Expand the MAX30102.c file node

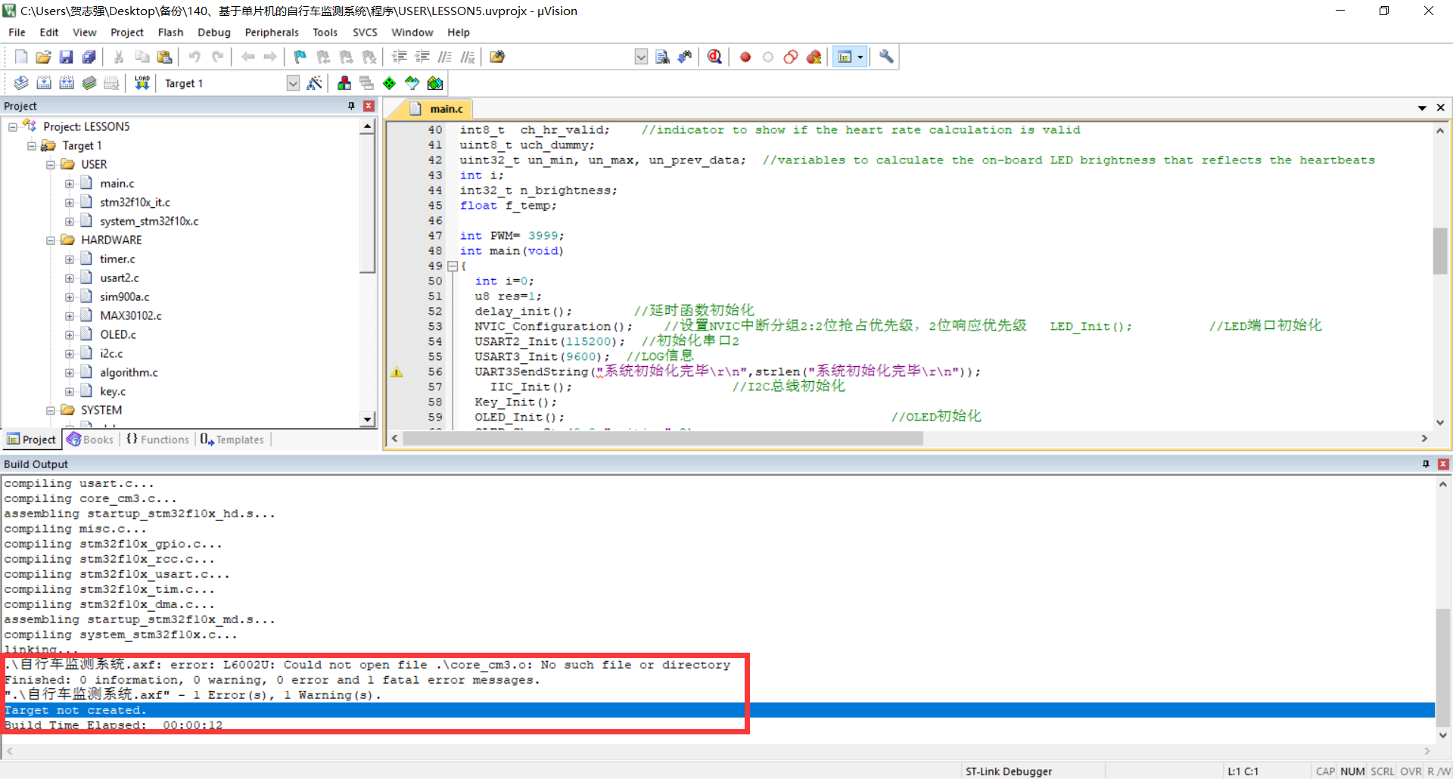coord(70,316)
